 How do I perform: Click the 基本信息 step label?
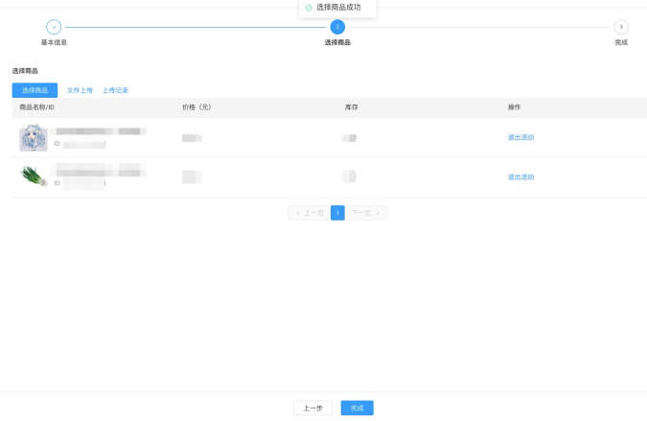pyautogui.click(x=54, y=43)
